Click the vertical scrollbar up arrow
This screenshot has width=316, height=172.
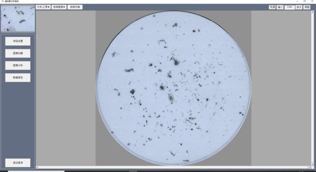313,12
